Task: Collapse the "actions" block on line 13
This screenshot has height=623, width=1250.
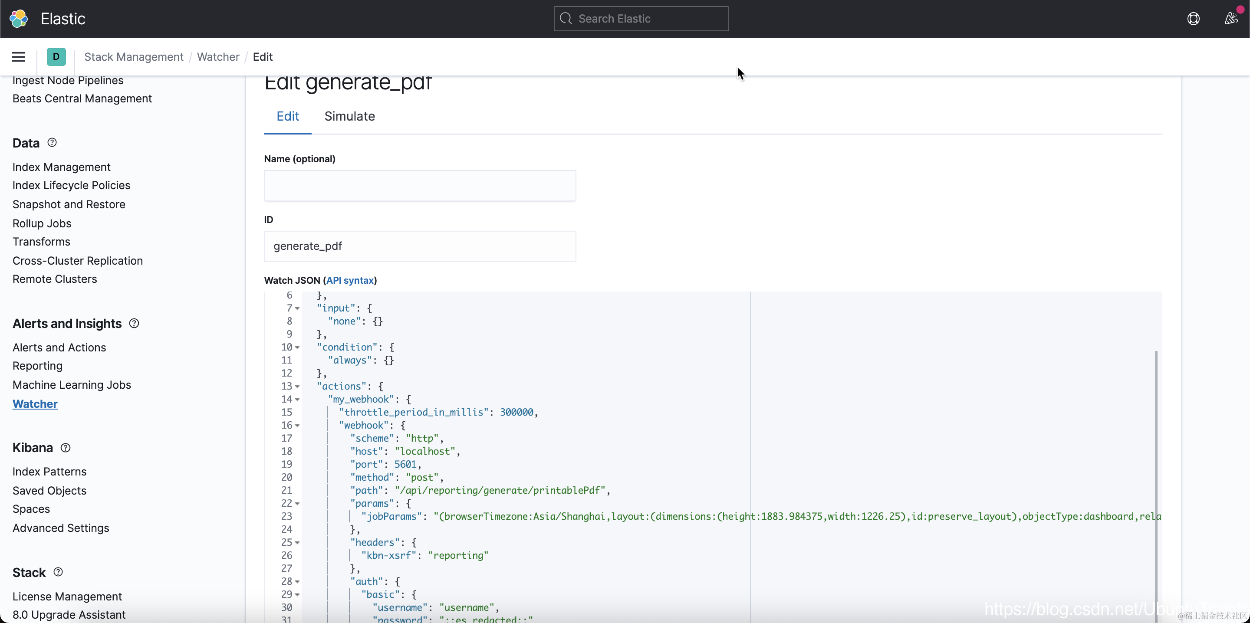Action: pyautogui.click(x=297, y=387)
